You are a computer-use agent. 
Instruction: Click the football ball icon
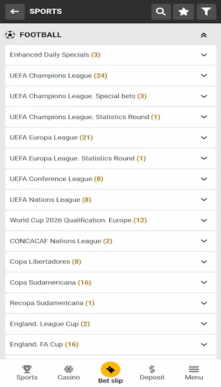10,35
